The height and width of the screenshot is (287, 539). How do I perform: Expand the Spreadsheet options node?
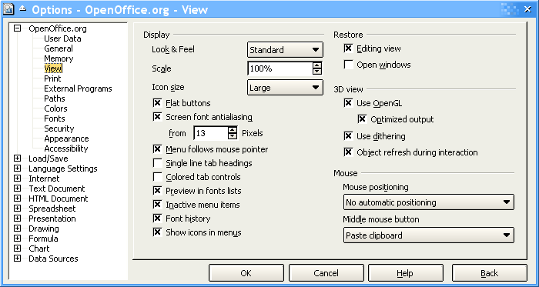pyautogui.click(x=17, y=209)
